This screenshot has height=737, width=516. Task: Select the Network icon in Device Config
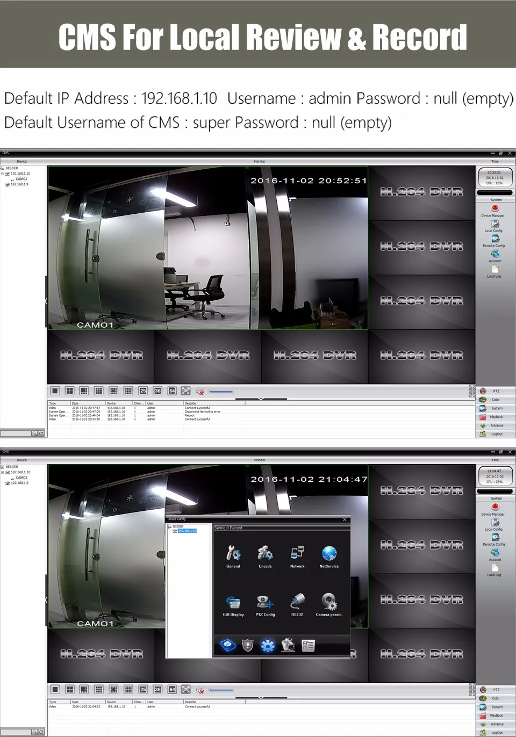(297, 555)
